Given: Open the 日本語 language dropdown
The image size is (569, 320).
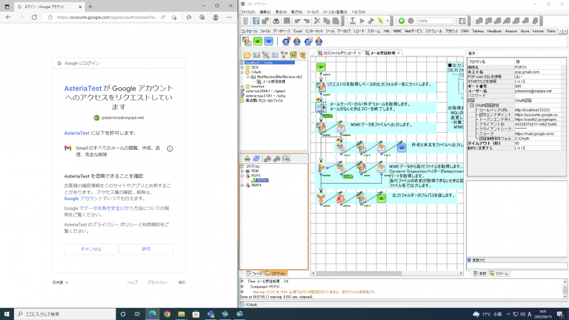Looking at the screenshot, I should point(60,282).
